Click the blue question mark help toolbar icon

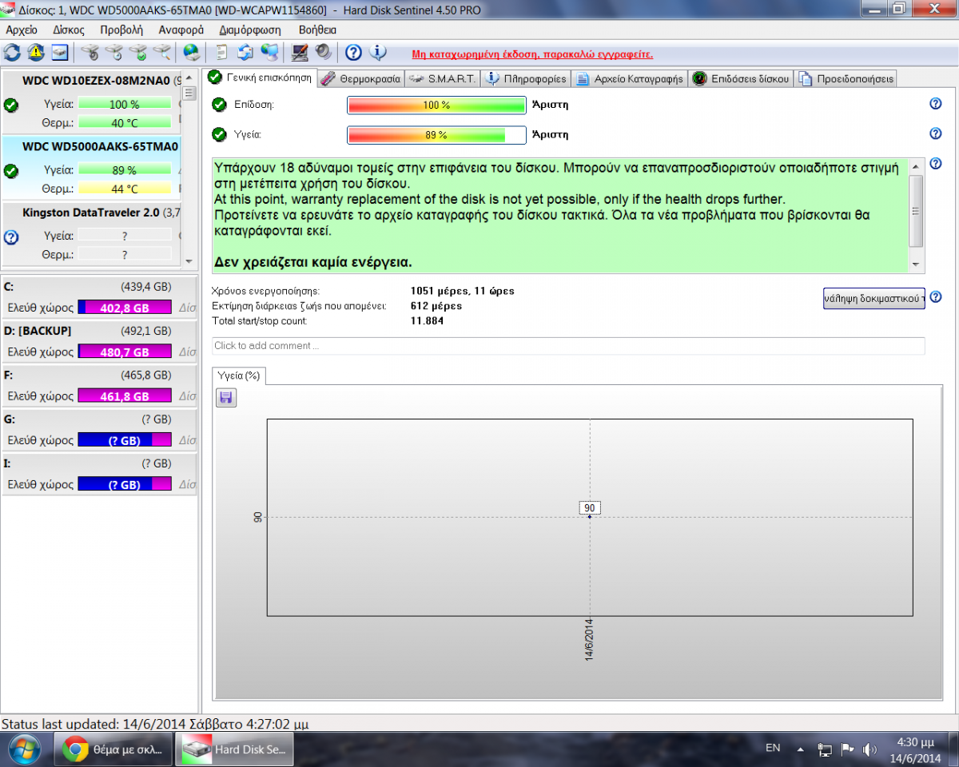click(353, 53)
